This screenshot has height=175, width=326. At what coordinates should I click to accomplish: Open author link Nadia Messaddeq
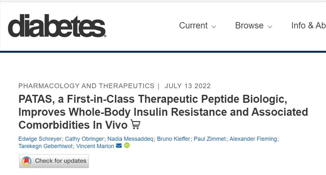[130, 139]
